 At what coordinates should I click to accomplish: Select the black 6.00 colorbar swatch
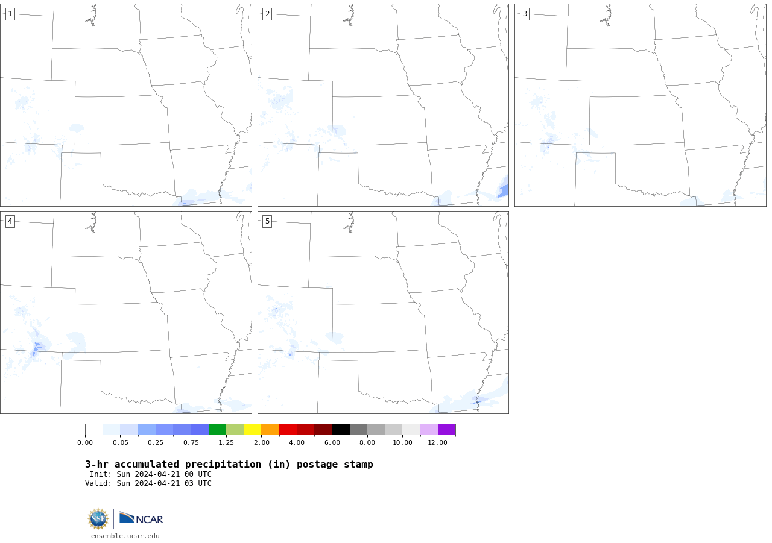(x=341, y=429)
